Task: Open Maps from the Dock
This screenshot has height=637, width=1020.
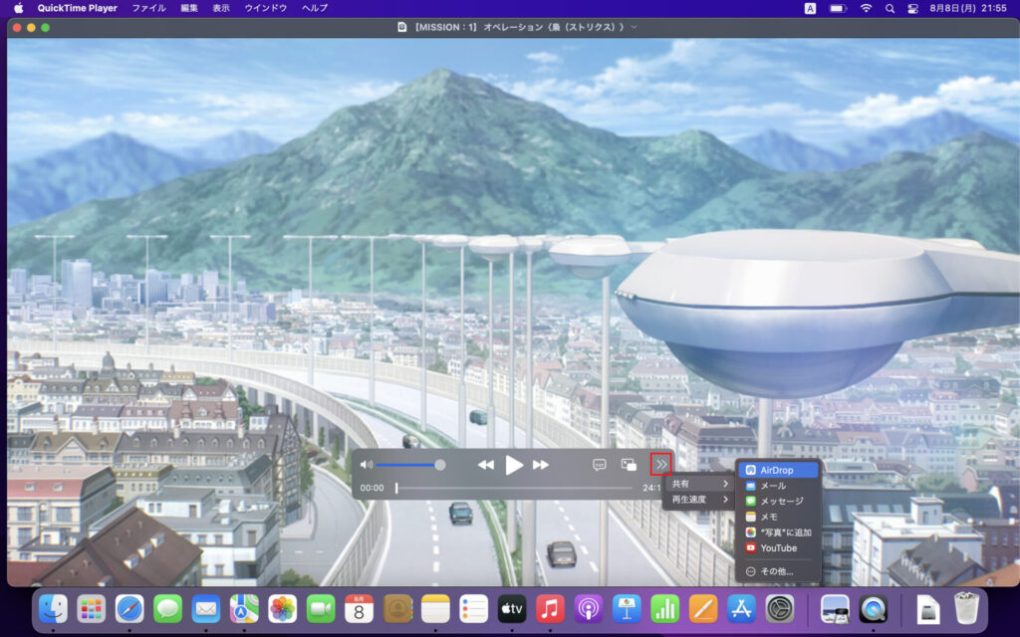Action: [244, 609]
